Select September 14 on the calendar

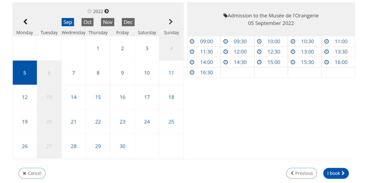coord(73,97)
